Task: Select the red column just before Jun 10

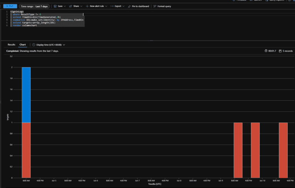Action: click(x=255, y=150)
